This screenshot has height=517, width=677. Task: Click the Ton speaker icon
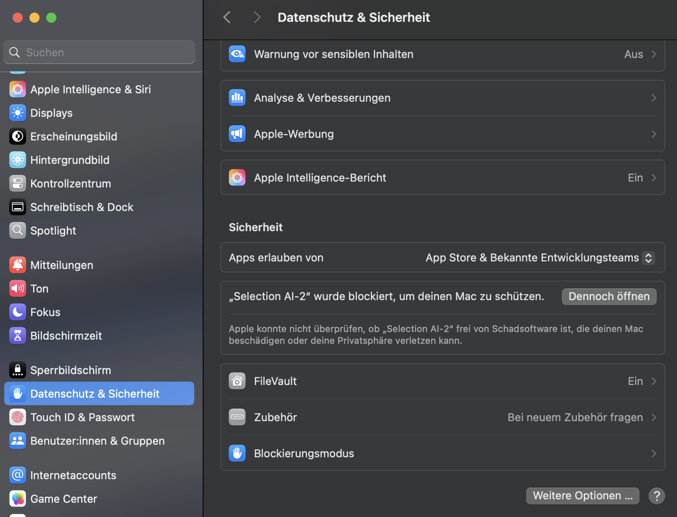[x=18, y=289]
